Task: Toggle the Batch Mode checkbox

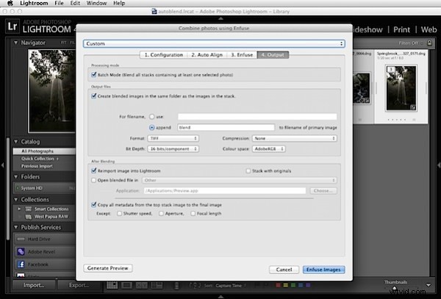Action: (94, 75)
